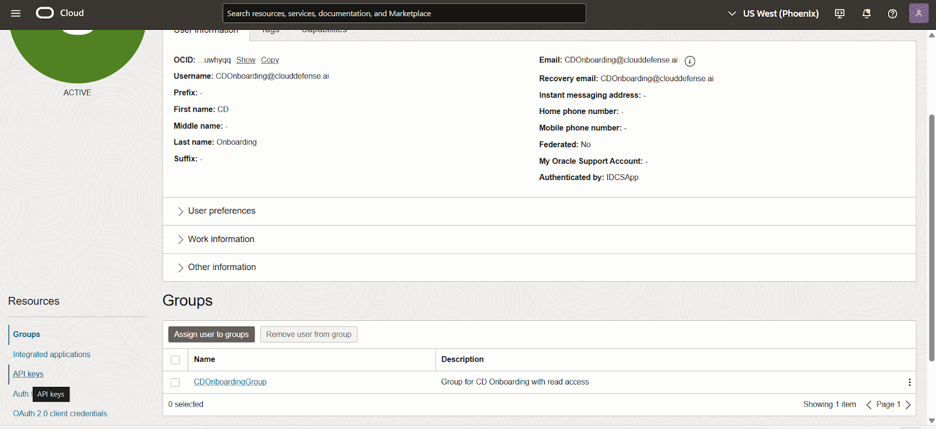Check the CDOnboardingGroup row checkbox

pyautogui.click(x=175, y=382)
